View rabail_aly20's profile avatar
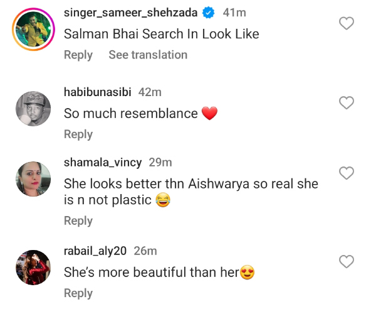This screenshot has width=376, height=326. pyautogui.click(x=33, y=267)
